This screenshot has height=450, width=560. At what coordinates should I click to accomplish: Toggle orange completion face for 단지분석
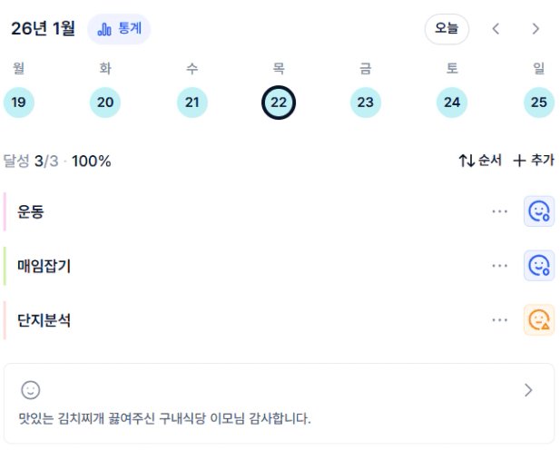pos(539,320)
